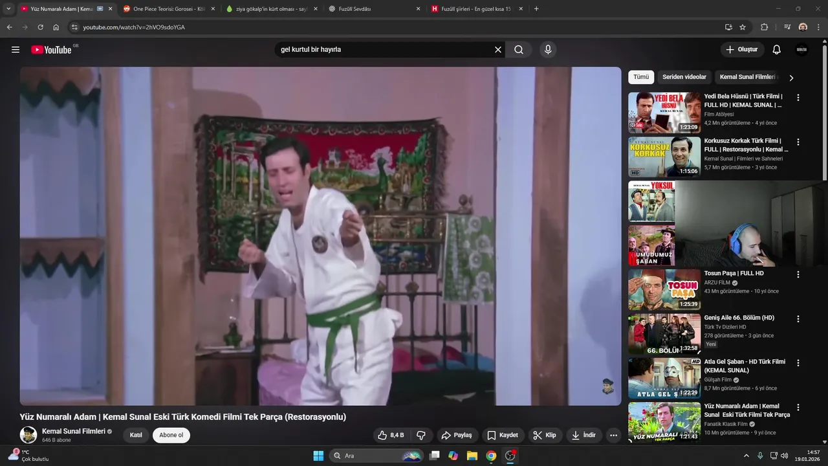Open the Windows Start menu
The image size is (828, 466).
pos(318,456)
